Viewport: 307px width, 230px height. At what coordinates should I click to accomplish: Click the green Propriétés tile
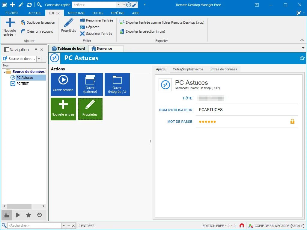90,109
